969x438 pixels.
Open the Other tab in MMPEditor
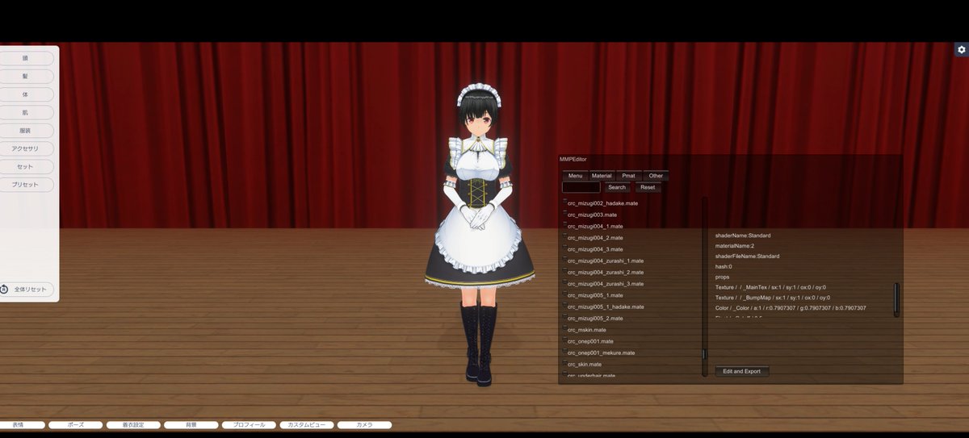pos(656,175)
